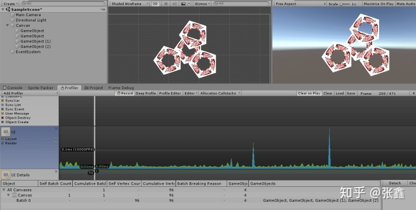The height and width of the screenshot is (210, 416).
Task: Go to previous profiler frame arrow
Action: pos(413,93)
